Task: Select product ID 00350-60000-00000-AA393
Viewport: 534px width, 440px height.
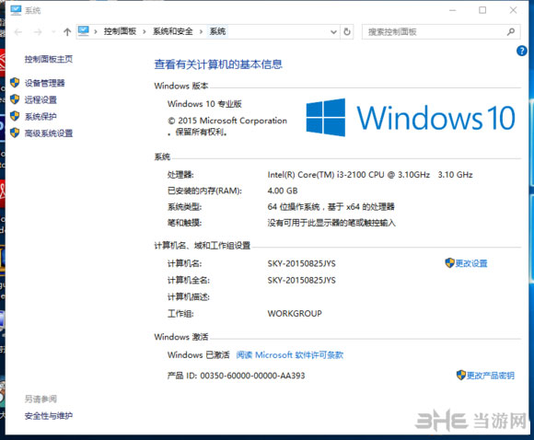Action: 252,376
